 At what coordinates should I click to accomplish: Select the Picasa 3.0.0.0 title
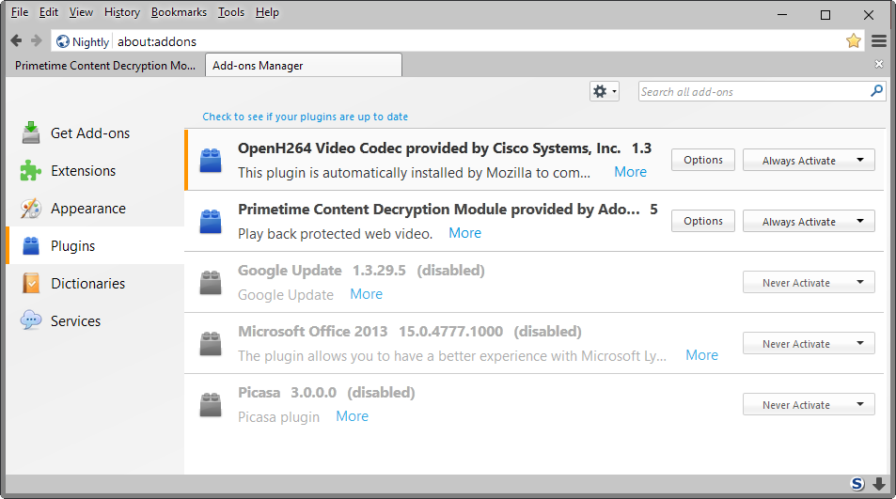287,392
